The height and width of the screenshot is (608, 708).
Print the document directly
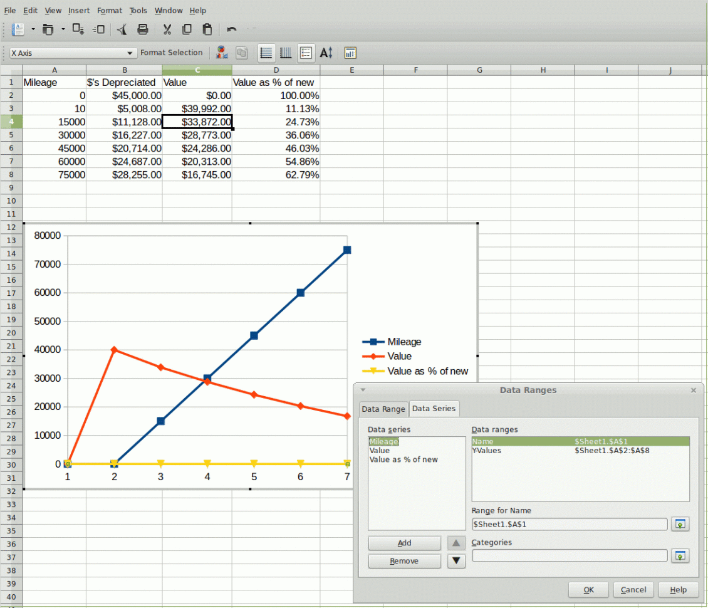[x=143, y=29]
